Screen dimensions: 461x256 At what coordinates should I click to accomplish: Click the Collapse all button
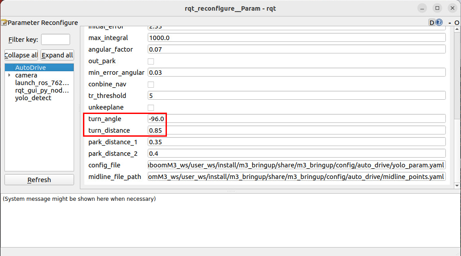pos(21,55)
